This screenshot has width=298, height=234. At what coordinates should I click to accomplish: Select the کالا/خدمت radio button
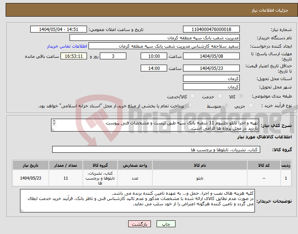(192, 96)
